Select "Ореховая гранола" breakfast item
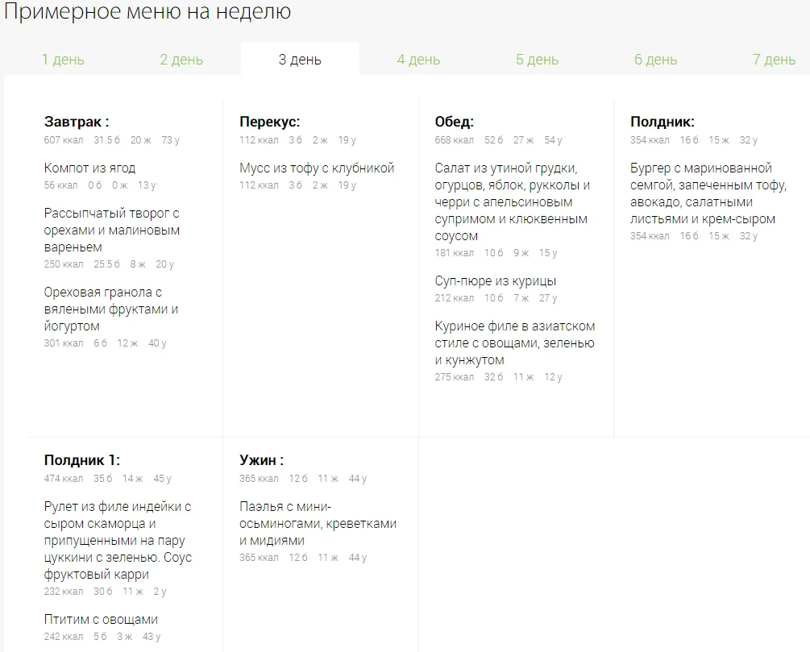This screenshot has width=810, height=652. [x=111, y=309]
